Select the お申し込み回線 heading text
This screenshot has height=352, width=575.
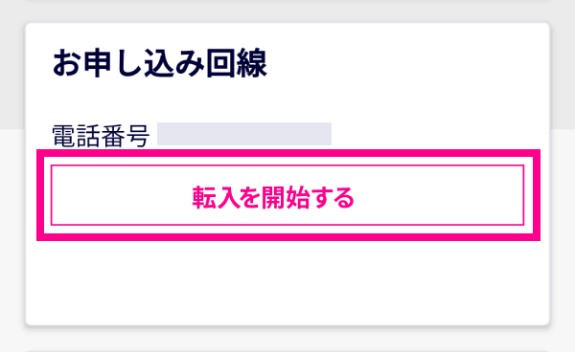coord(159,63)
